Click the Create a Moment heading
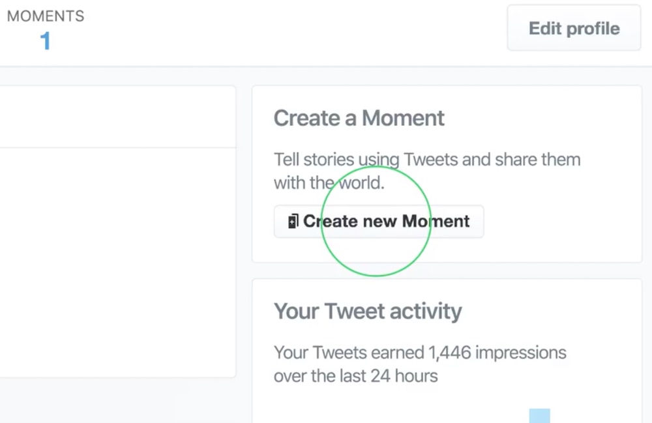 click(x=359, y=118)
